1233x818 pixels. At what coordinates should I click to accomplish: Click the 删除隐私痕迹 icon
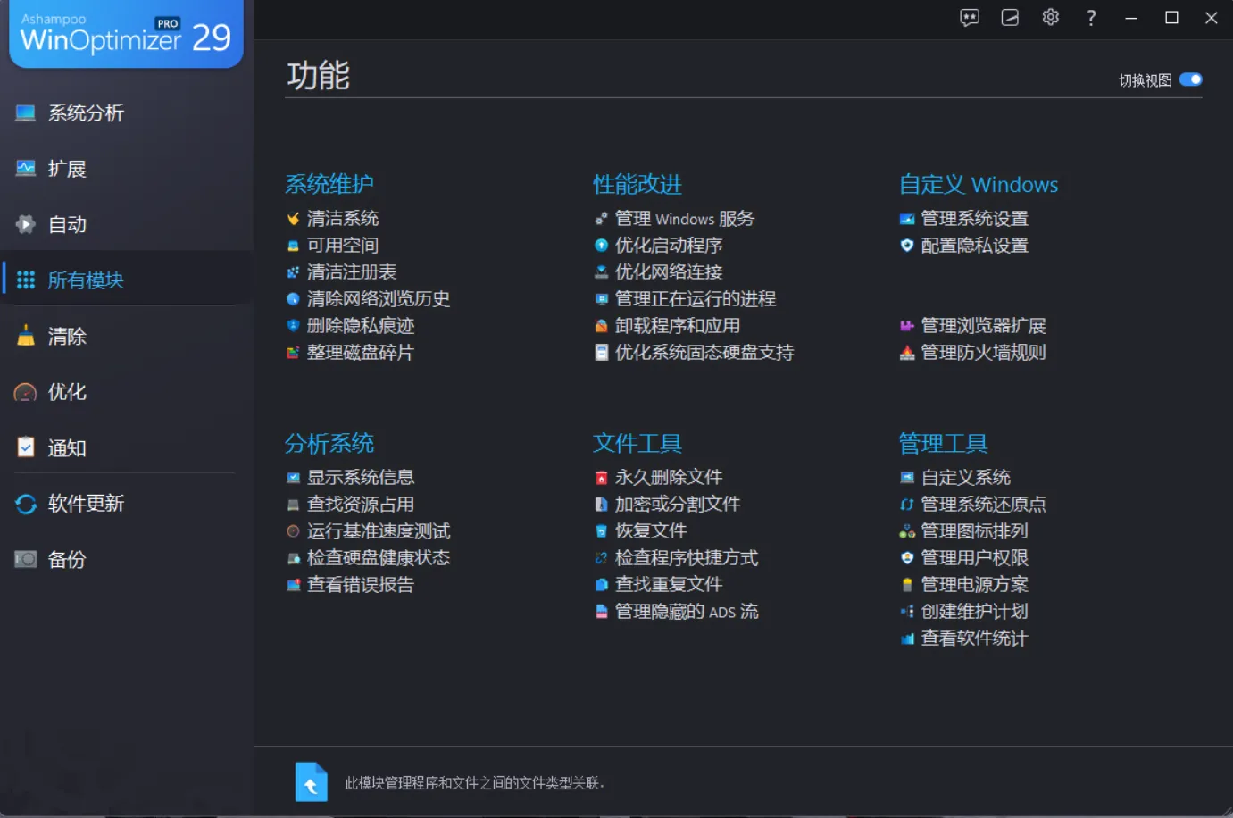point(293,326)
